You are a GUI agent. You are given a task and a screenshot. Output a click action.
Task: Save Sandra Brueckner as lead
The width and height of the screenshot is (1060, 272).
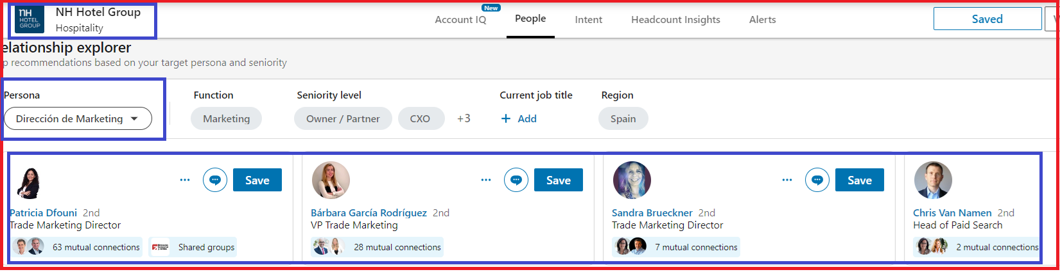point(860,180)
